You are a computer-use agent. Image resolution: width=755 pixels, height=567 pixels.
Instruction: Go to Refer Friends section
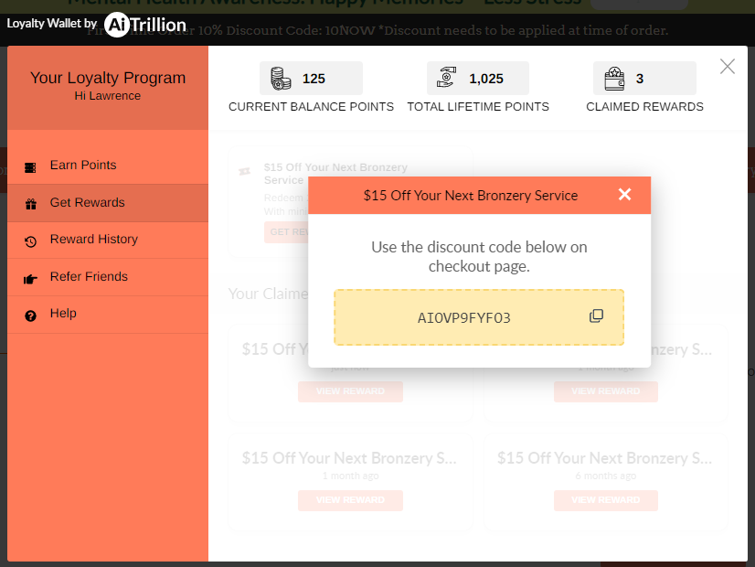(108, 277)
